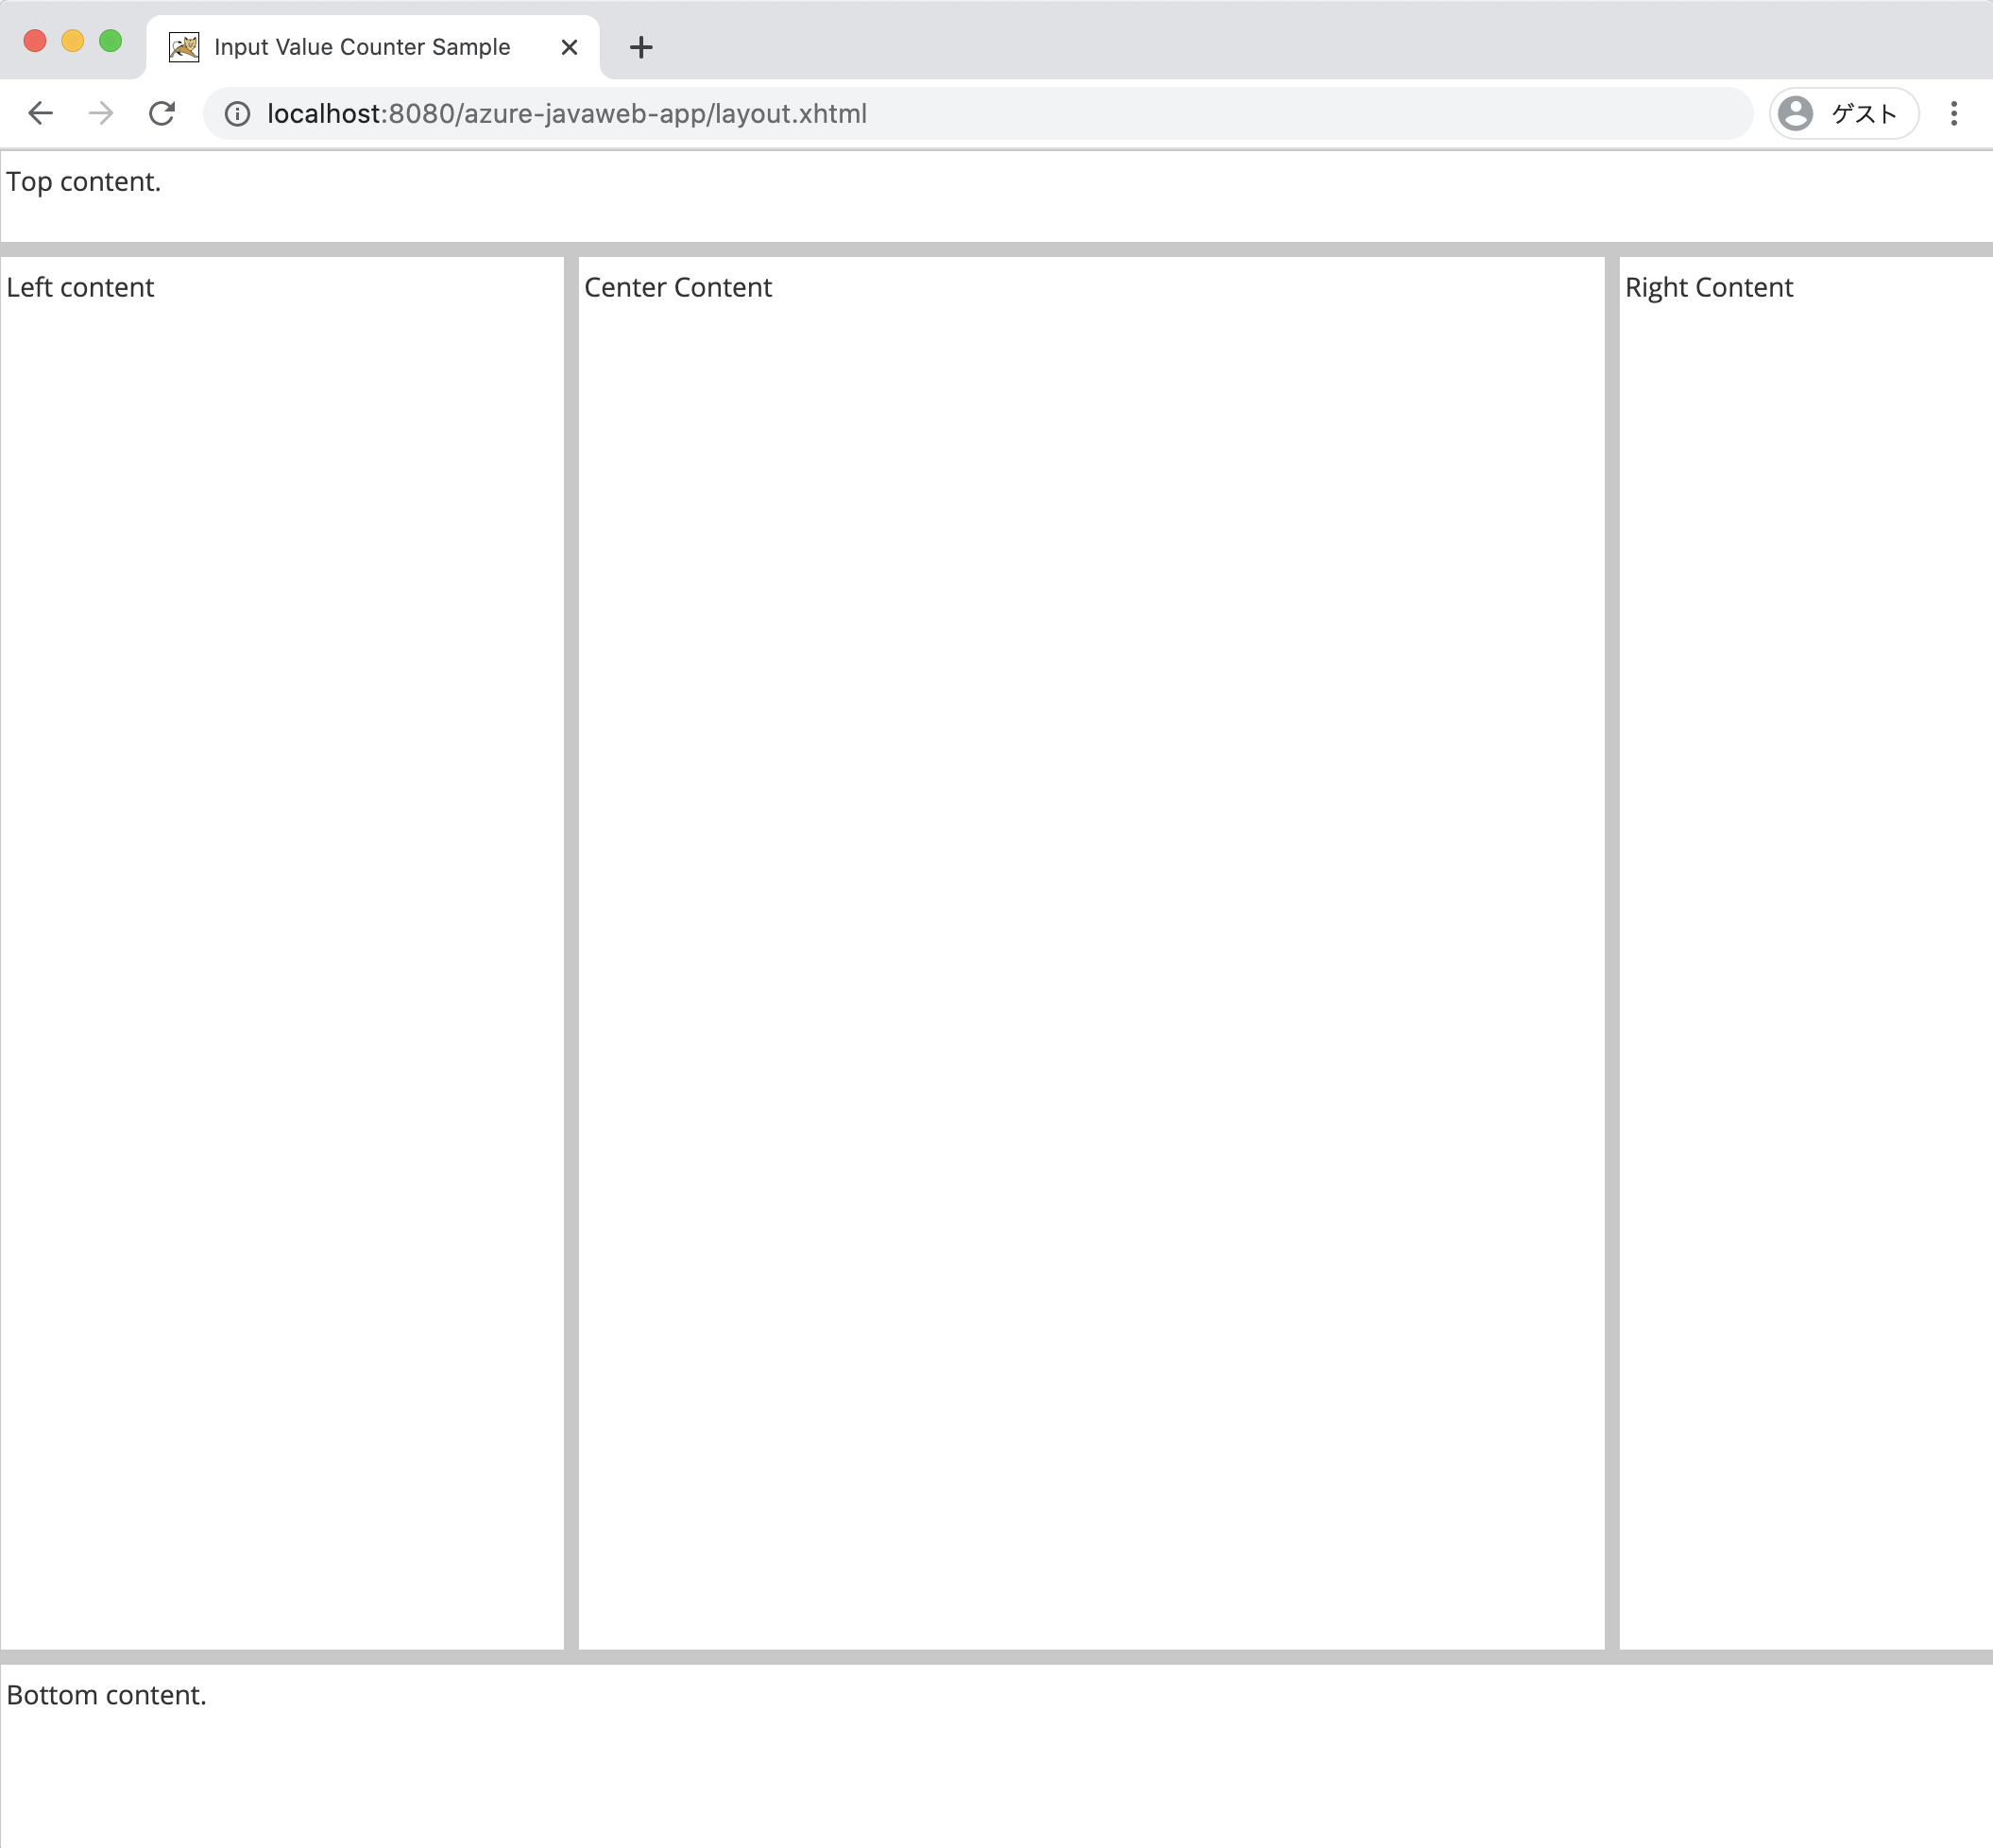Viewport: 1993px width, 1848px height.
Task: Open a new tab with plus icon
Action: coord(640,47)
